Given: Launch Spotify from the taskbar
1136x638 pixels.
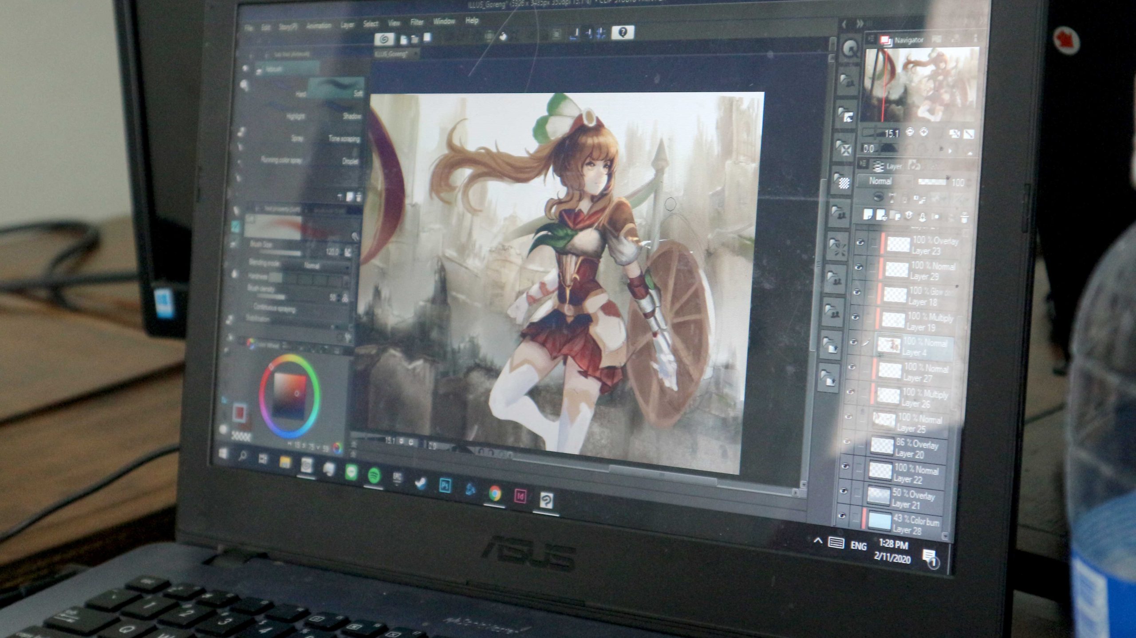Looking at the screenshot, I should point(375,476).
